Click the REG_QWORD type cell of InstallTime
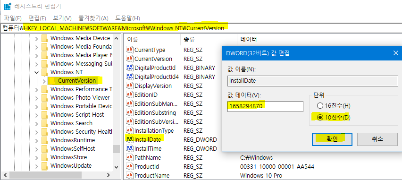Image resolution: width=402 pixels, height=180 pixels. pos(200,149)
